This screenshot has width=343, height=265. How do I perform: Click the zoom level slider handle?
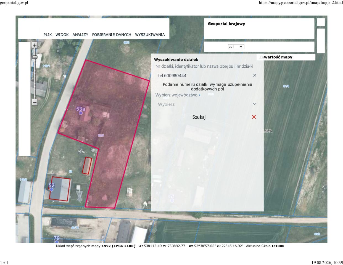(x=35, y=57)
